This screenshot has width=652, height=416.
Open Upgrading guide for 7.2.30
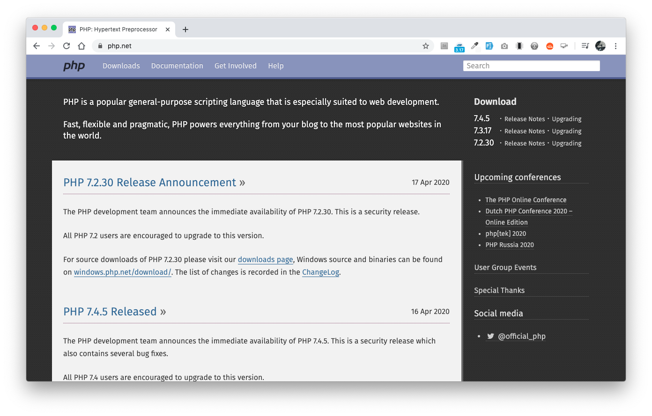[567, 143]
